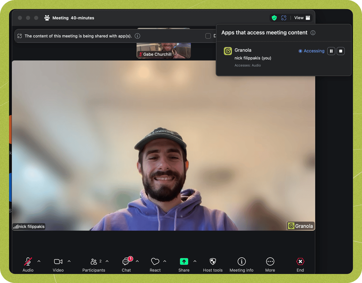
Task: Click nick filippakis name label on video
Action: pyautogui.click(x=31, y=227)
